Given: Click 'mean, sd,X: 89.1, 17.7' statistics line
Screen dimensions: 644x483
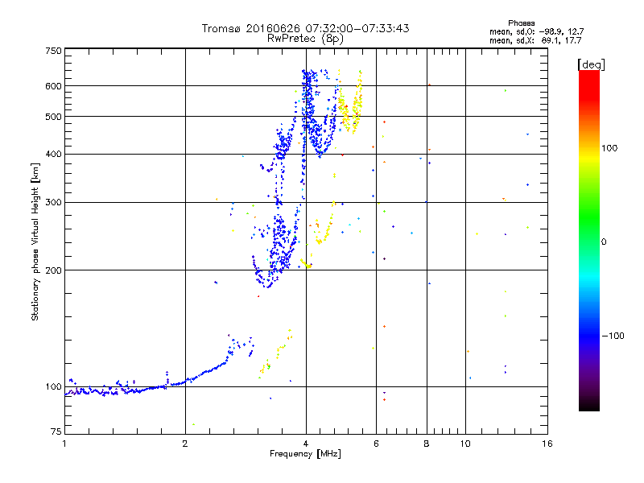Looking at the screenshot, I should point(535,40).
